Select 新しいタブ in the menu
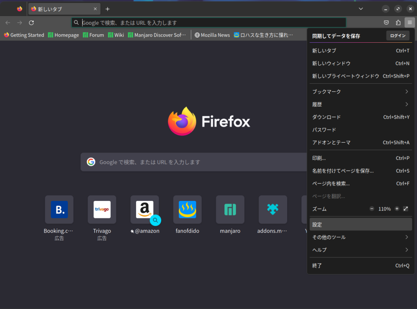 pos(361,50)
